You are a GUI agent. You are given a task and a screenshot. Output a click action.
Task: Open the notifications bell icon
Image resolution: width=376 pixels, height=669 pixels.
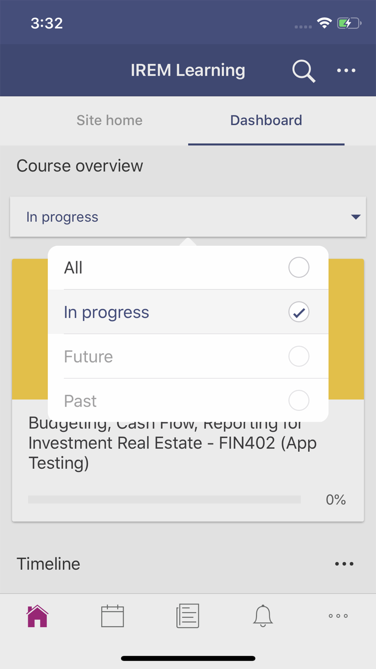(263, 616)
